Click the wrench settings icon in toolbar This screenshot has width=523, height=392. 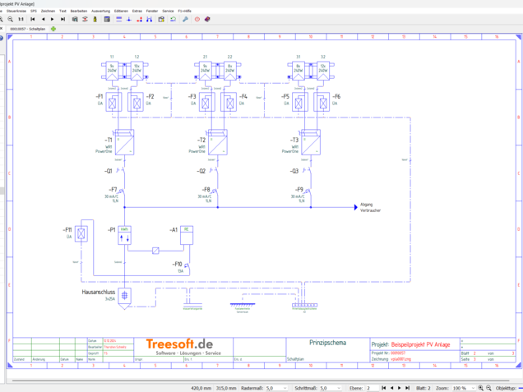tap(186, 19)
